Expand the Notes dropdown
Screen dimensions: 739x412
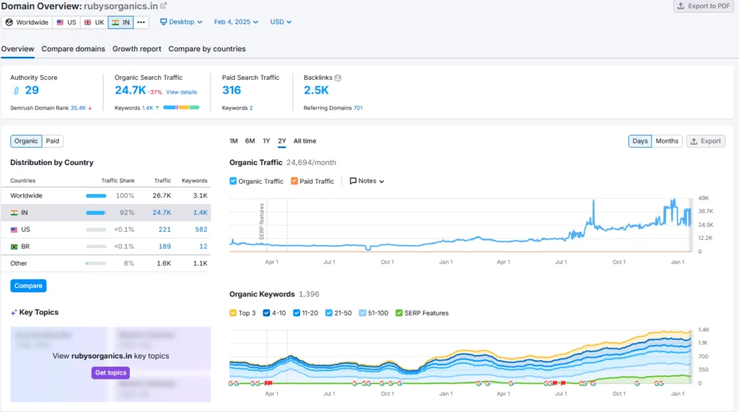pyautogui.click(x=367, y=181)
